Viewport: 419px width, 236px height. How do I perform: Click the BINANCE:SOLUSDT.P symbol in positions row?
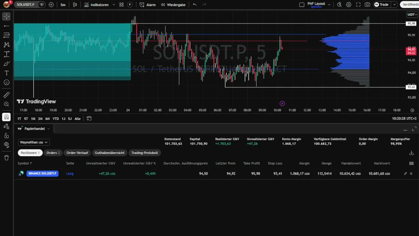click(43, 173)
